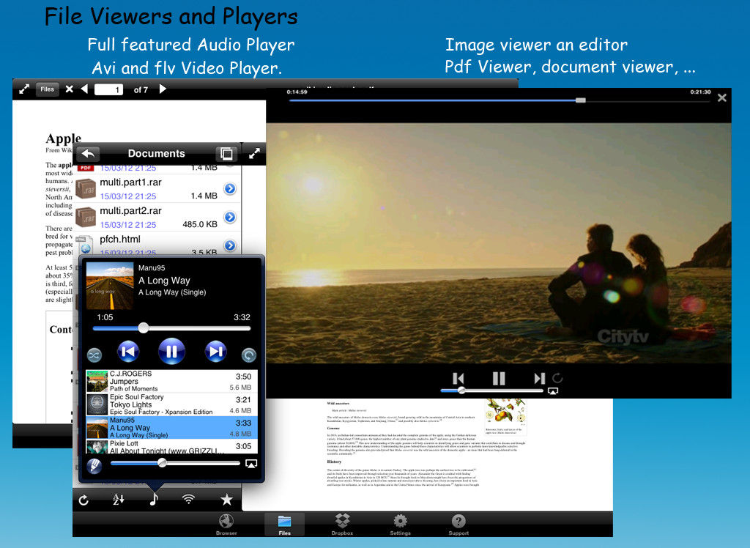Open details arrow for multi.part2.rar
This screenshot has width=750, height=548.
pos(230,217)
